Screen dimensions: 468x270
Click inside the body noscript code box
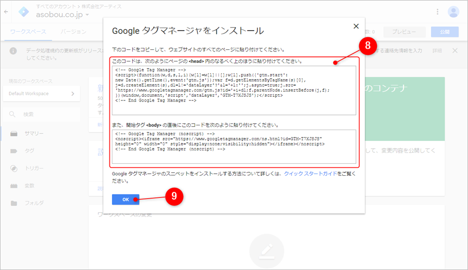[234, 147]
